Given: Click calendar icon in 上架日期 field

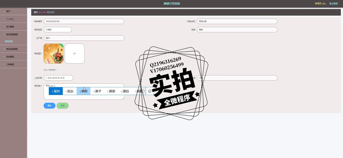Looking at the screenshot, I should (x=46, y=78).
